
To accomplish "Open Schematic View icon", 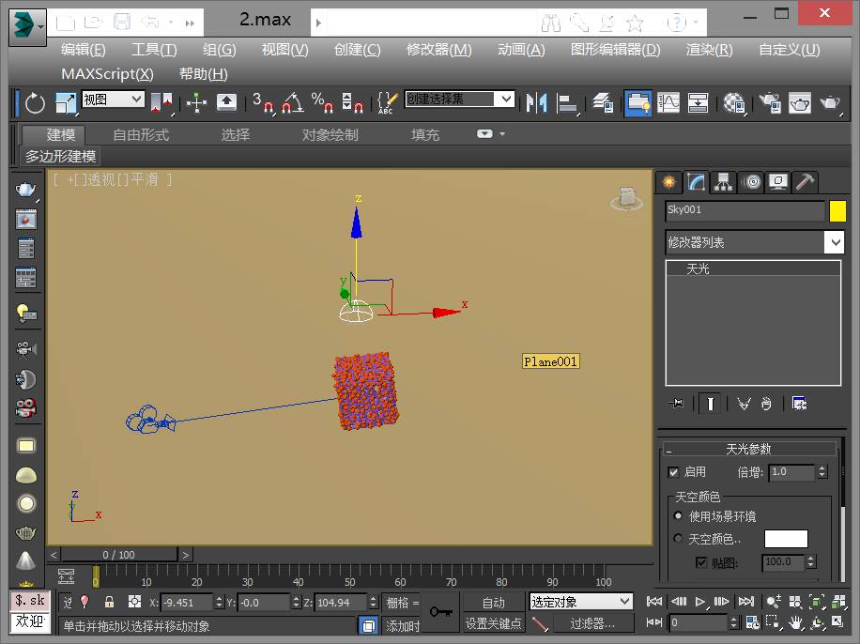I will [698, 102].
